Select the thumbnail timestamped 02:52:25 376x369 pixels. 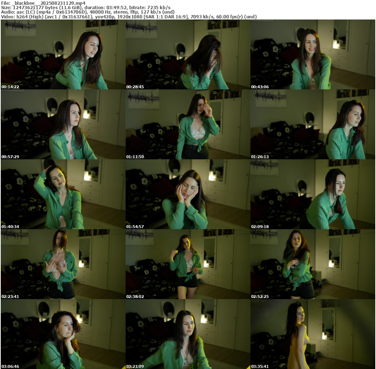tap(313, 264)
